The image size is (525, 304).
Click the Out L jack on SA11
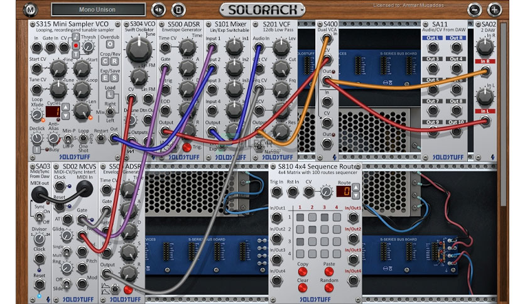[x=433, y=47]
